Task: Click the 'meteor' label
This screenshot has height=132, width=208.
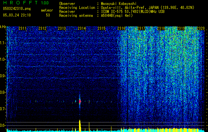Action: (47, 10)
